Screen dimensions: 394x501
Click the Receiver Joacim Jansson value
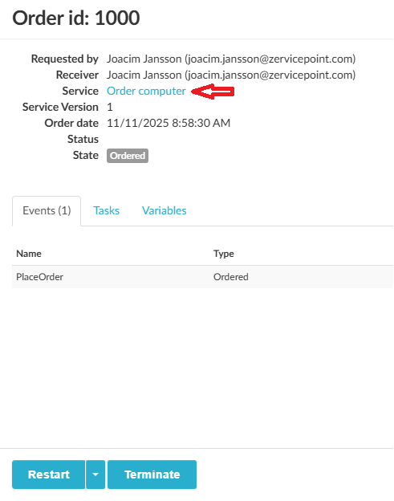(x=231, y=75)
